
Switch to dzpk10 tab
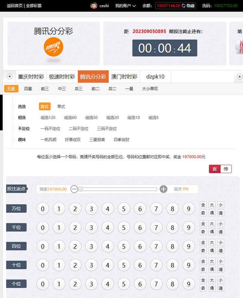click(x=155, y=77)
